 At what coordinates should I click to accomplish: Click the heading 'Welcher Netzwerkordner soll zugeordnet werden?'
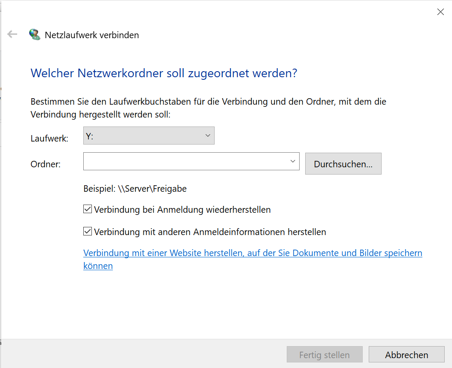click(164, 73)
